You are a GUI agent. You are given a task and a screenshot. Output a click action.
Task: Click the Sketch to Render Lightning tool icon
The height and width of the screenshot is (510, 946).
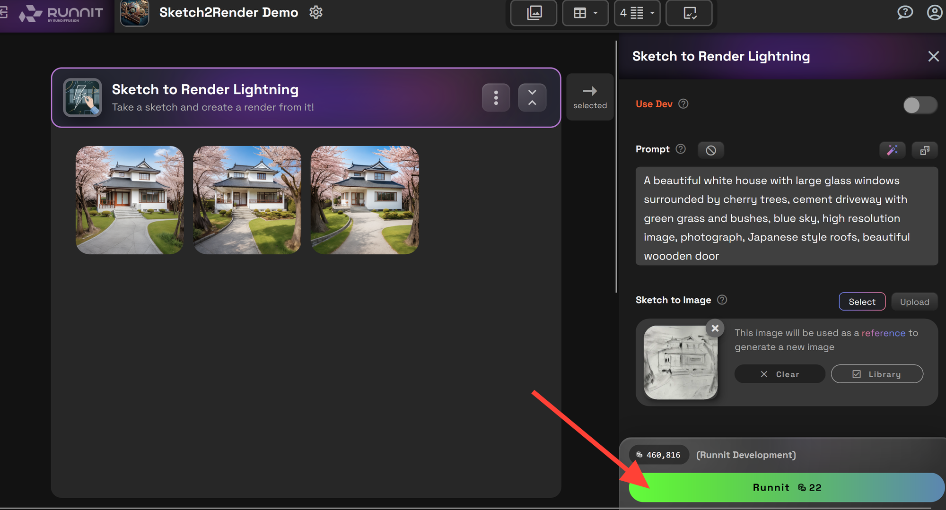[x=82, y=97]
